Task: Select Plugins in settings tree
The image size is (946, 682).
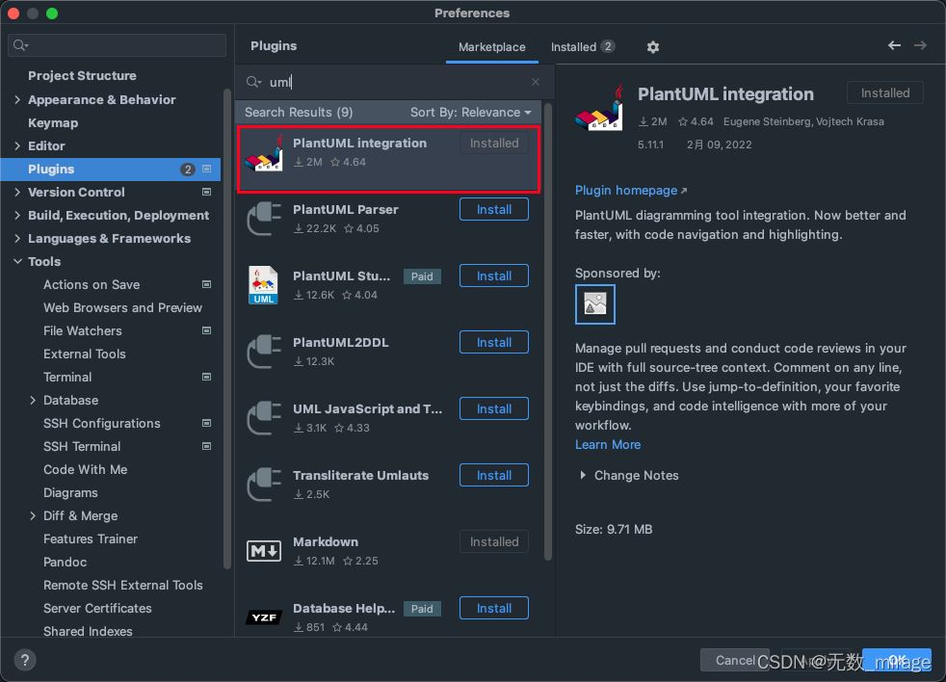Action: click(x=111, y=169)
